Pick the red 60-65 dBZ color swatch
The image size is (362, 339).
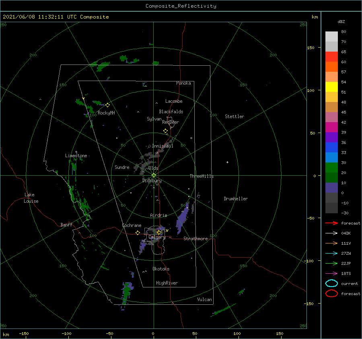point(331,56)
